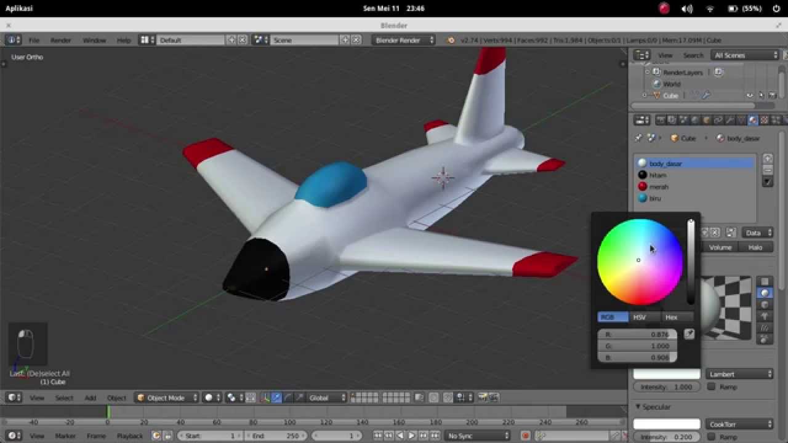Click the timeline record button
Screen dimensions: 788x443
pyautogui.click(x=526, y=436)
